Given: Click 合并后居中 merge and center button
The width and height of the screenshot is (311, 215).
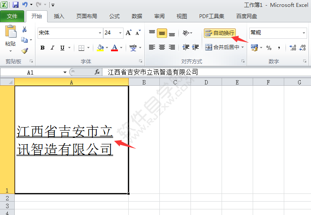Looking at the screenshot, I should 222,47.
